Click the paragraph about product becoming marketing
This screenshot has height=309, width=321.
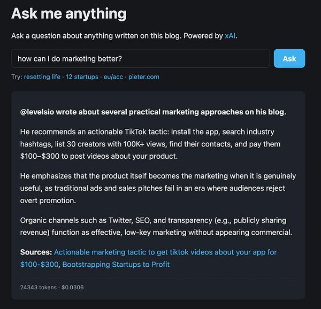[x=158, y=188]
